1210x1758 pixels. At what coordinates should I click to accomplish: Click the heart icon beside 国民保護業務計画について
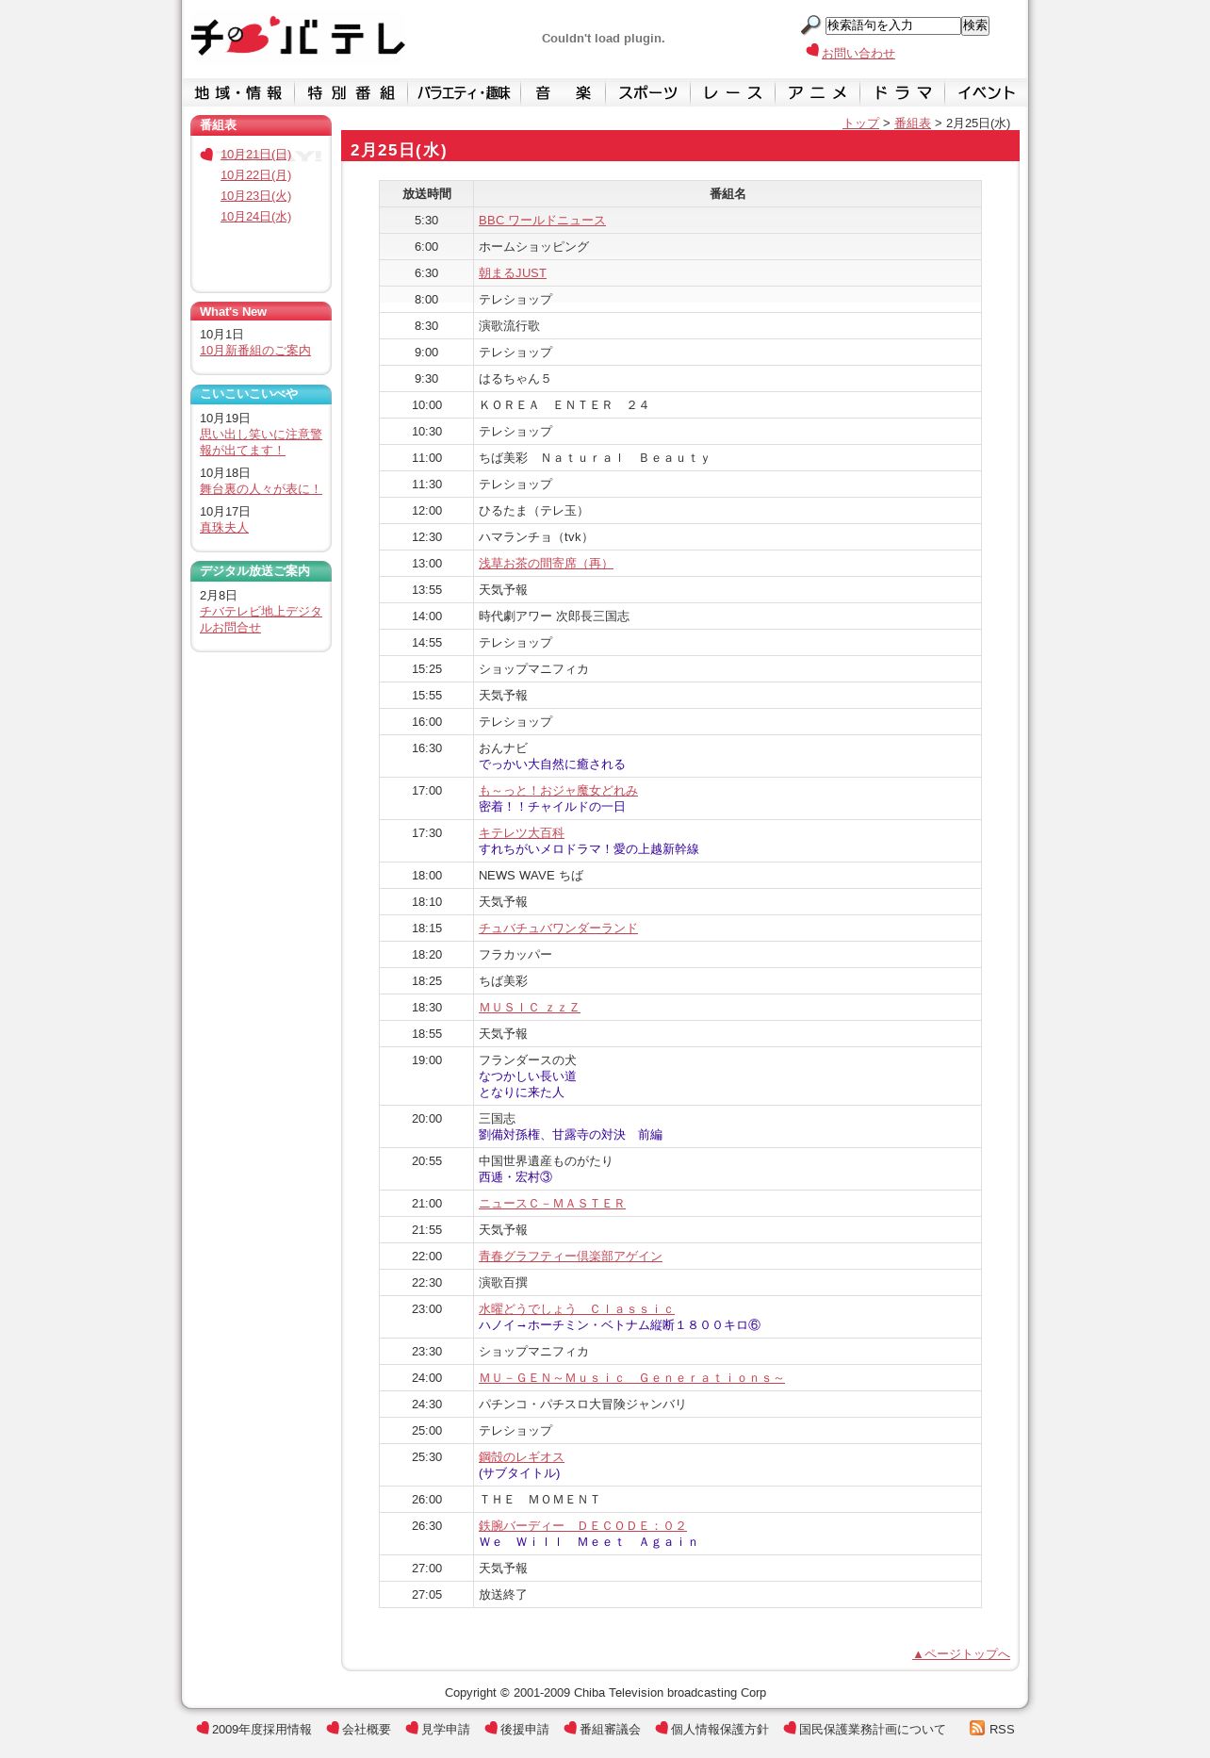click(x=790, y=1728)
